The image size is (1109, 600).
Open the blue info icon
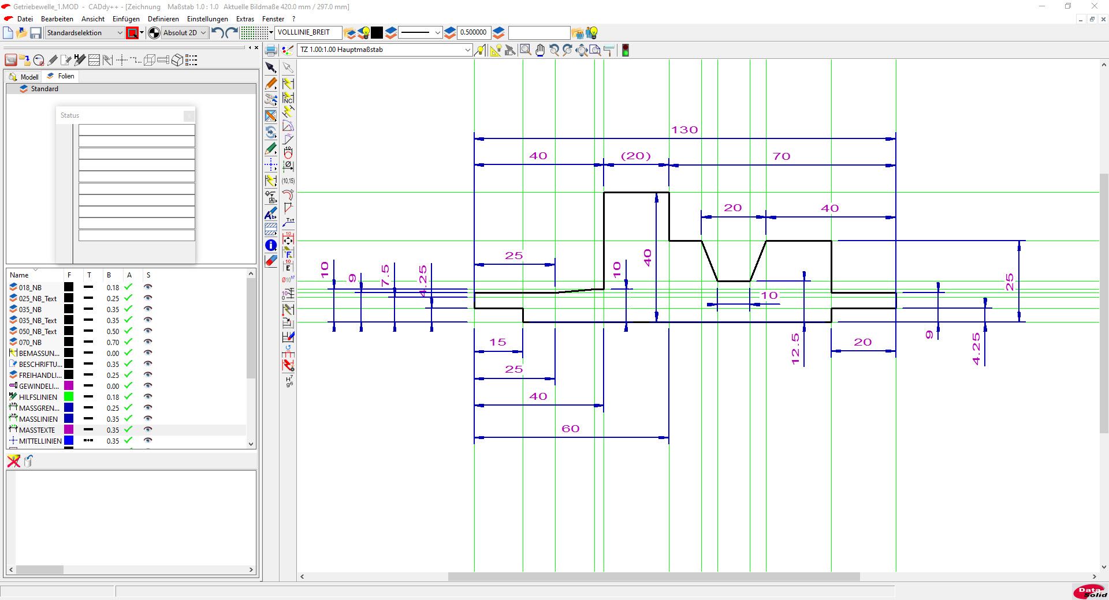(270, 245)
